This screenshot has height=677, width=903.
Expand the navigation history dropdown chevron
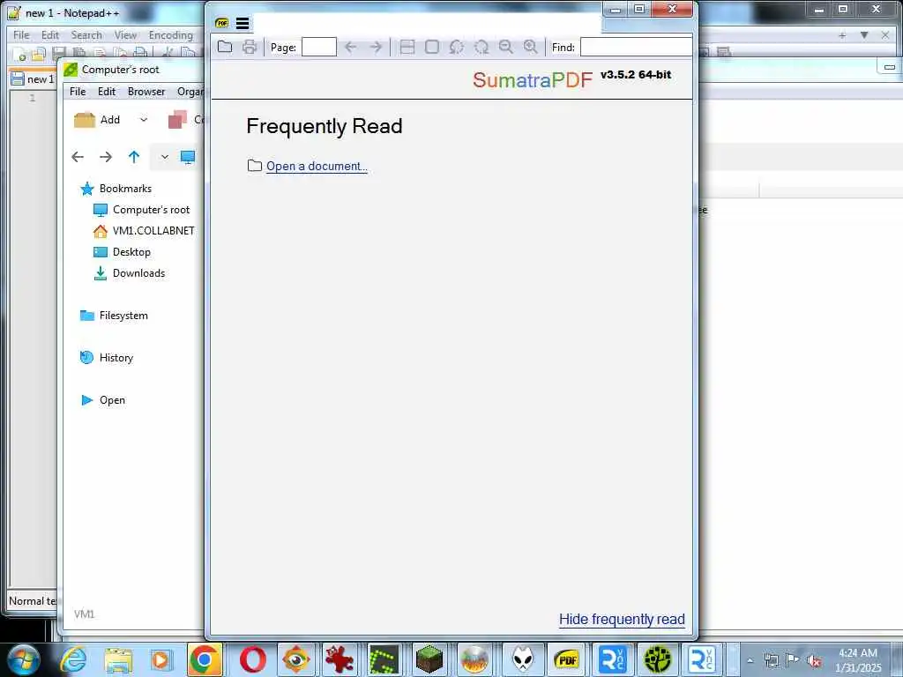164,157
